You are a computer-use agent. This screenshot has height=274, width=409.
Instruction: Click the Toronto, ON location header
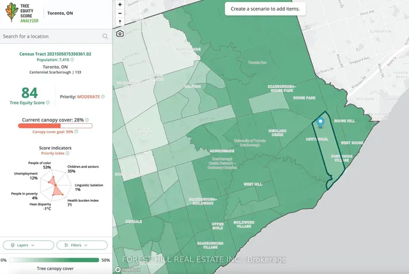pos(66,13)
